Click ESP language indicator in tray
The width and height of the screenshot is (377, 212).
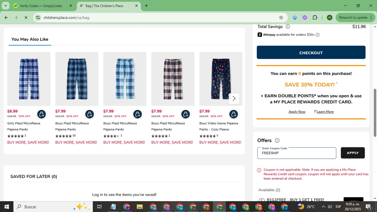click(338, 207)
